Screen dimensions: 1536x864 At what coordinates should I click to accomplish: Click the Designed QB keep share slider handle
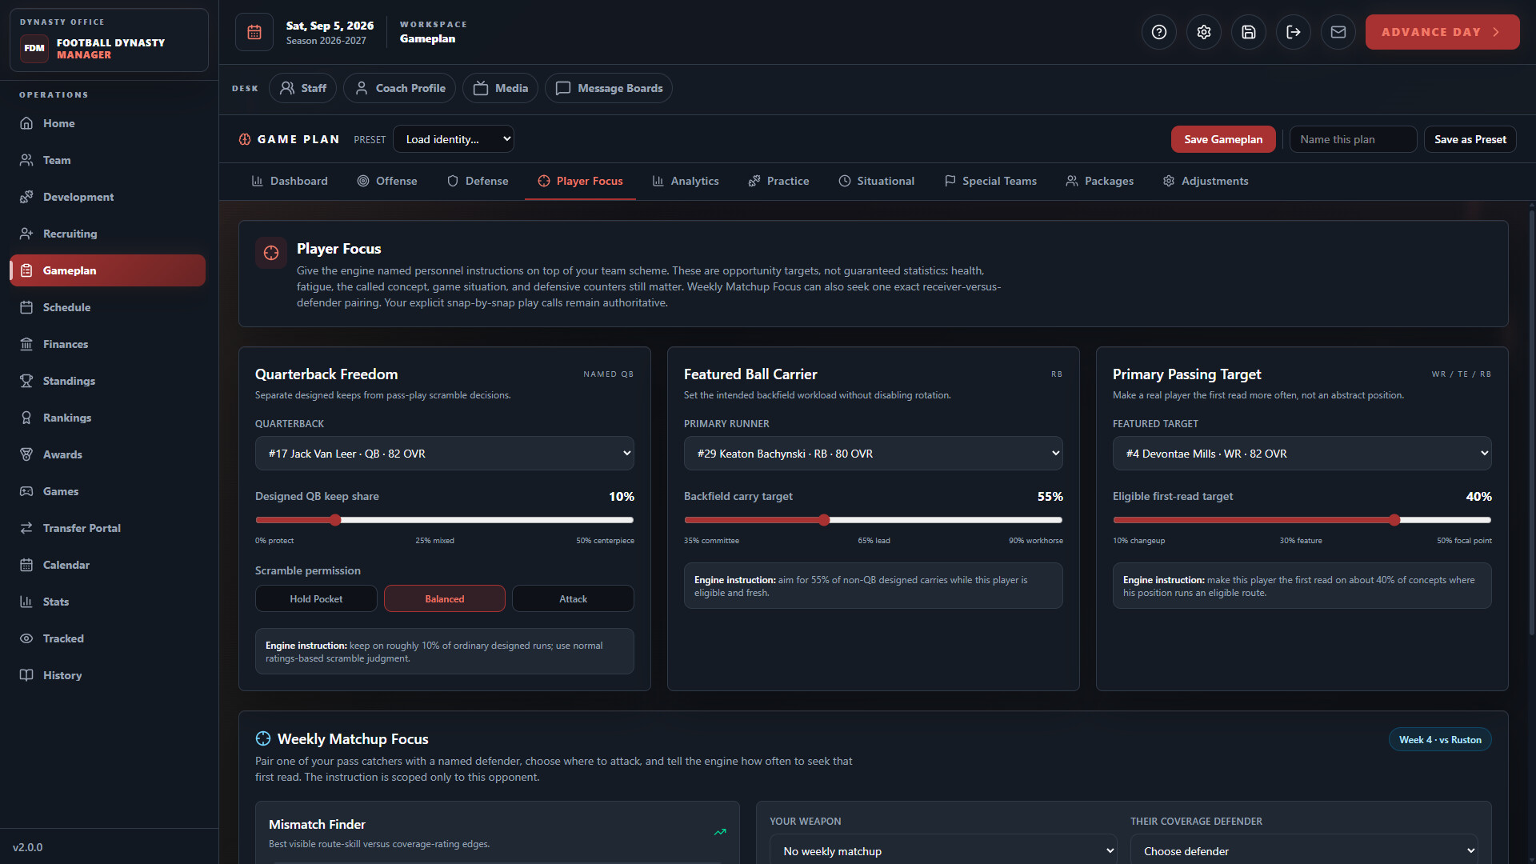pyautogui.click(x=335, y=520)
